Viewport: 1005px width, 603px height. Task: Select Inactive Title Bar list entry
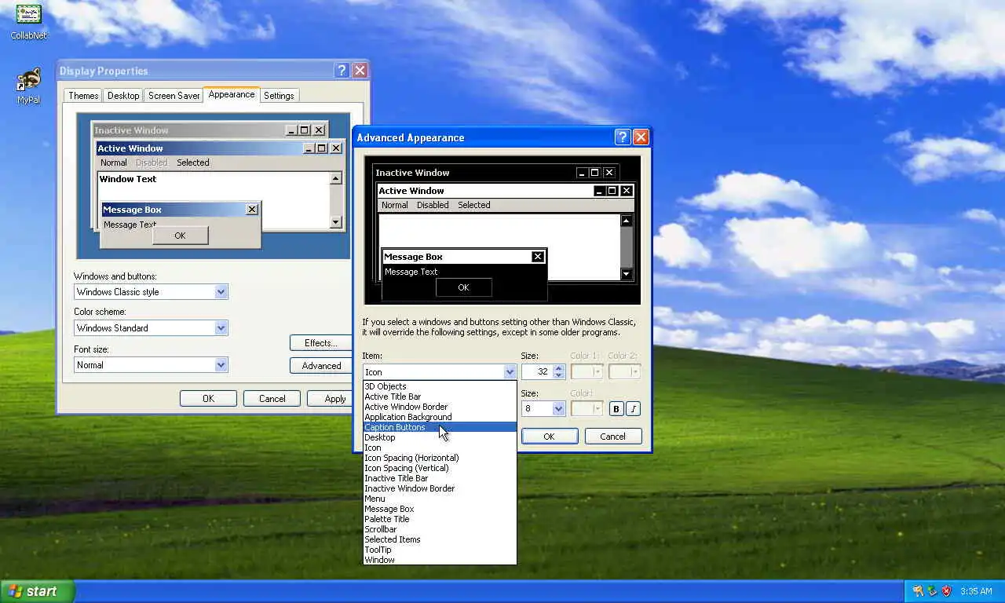[x=440, y=478]
